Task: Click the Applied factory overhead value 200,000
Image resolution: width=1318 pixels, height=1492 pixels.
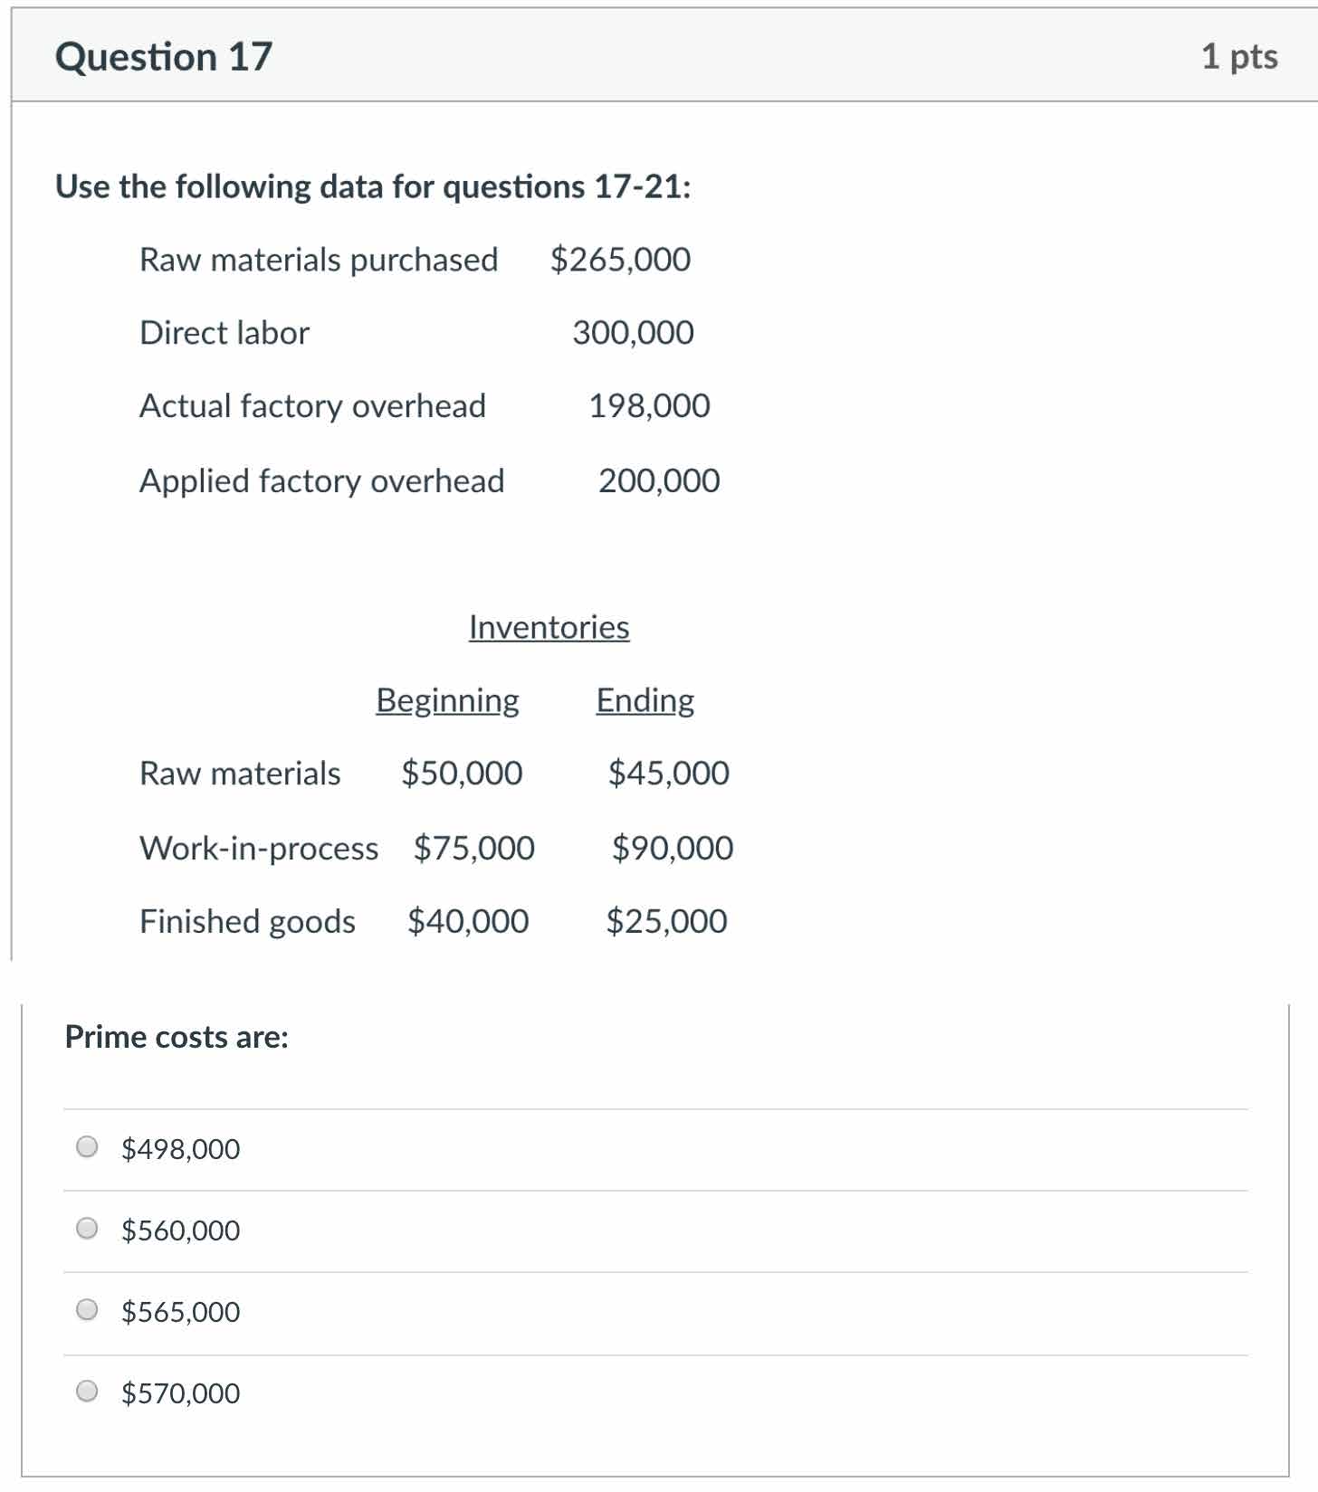Action: 659,480
